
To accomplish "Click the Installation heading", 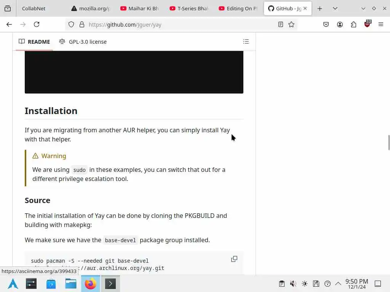I will click(x=51, y=111).
